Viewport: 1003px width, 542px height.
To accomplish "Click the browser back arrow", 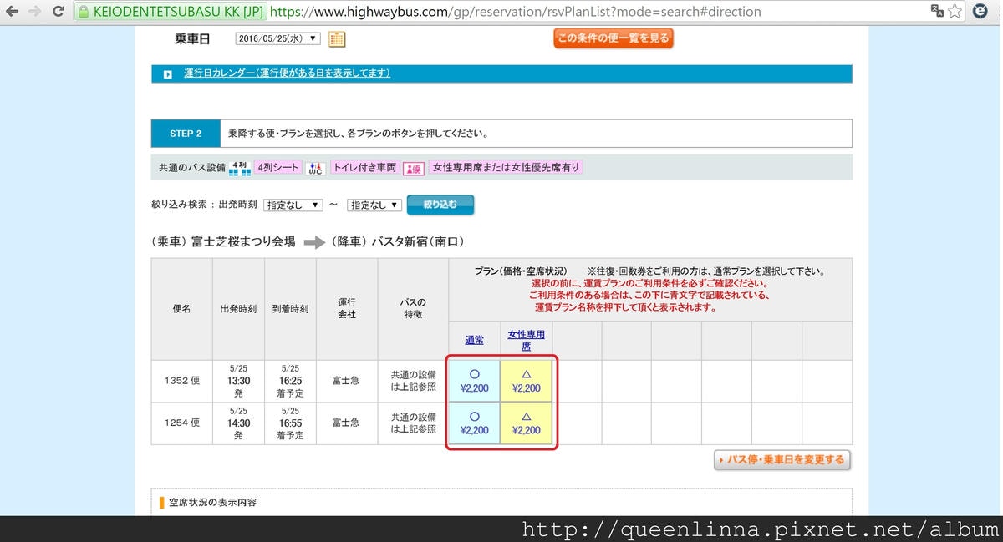I will (x=10, y=12).
